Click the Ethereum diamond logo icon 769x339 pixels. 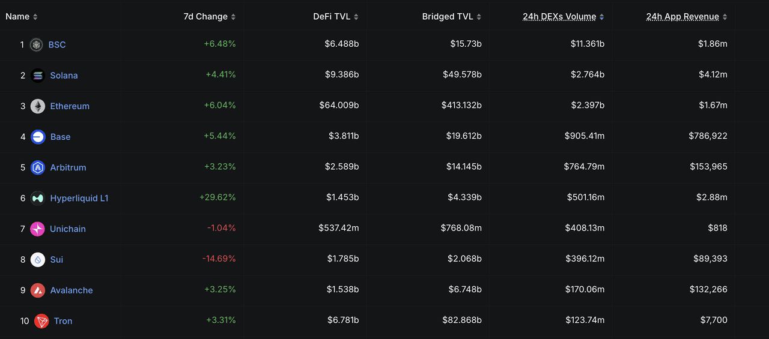pos(38,106)
